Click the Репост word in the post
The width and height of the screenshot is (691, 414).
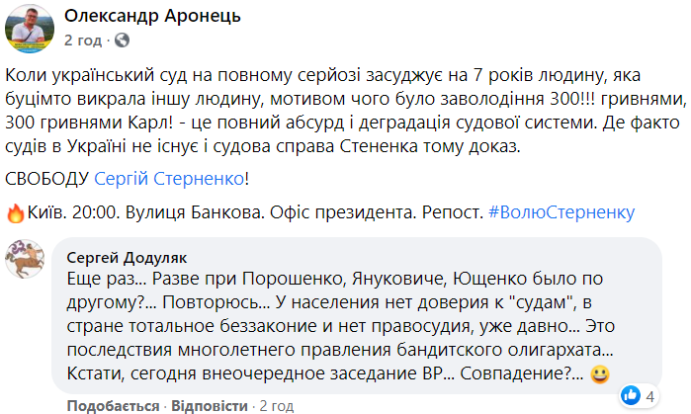tap(451, 211)
